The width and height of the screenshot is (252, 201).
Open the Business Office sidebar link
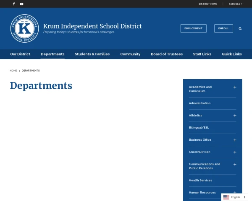click(200, 140)
